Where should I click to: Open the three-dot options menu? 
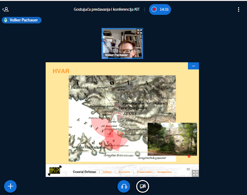[x=239, y=9]
